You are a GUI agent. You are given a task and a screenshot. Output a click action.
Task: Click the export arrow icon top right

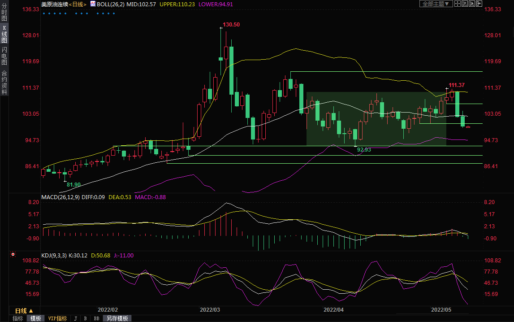(x=479, y=4)
